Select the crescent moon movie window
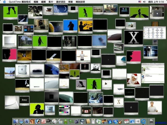 tap(61, 10)
